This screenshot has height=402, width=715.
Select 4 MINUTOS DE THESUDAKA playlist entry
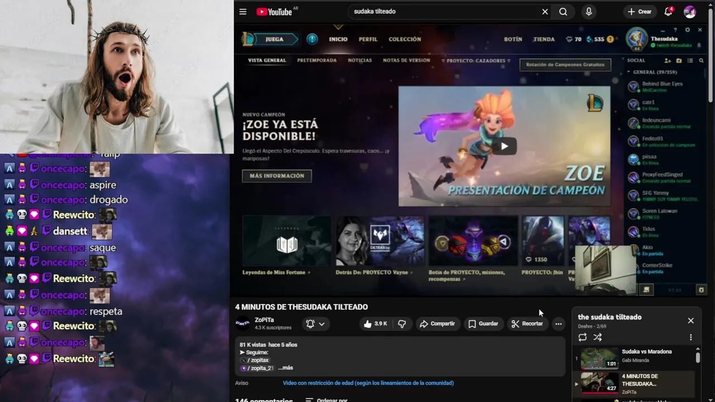pos(635,384)
